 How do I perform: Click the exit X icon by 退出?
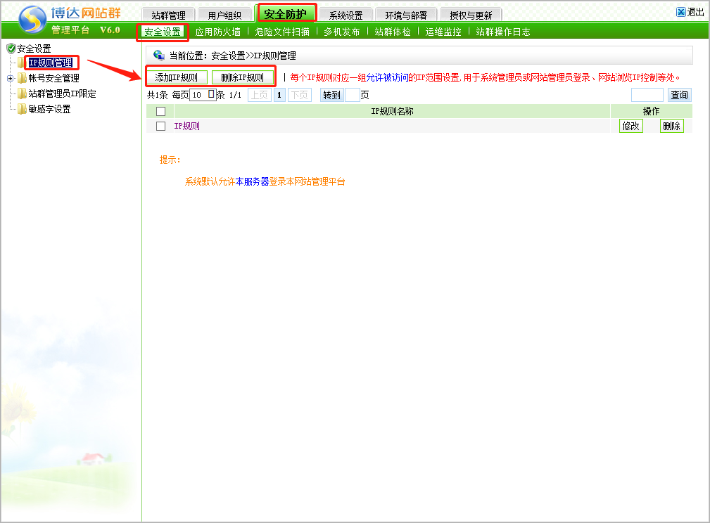click(x=680, y=12)
